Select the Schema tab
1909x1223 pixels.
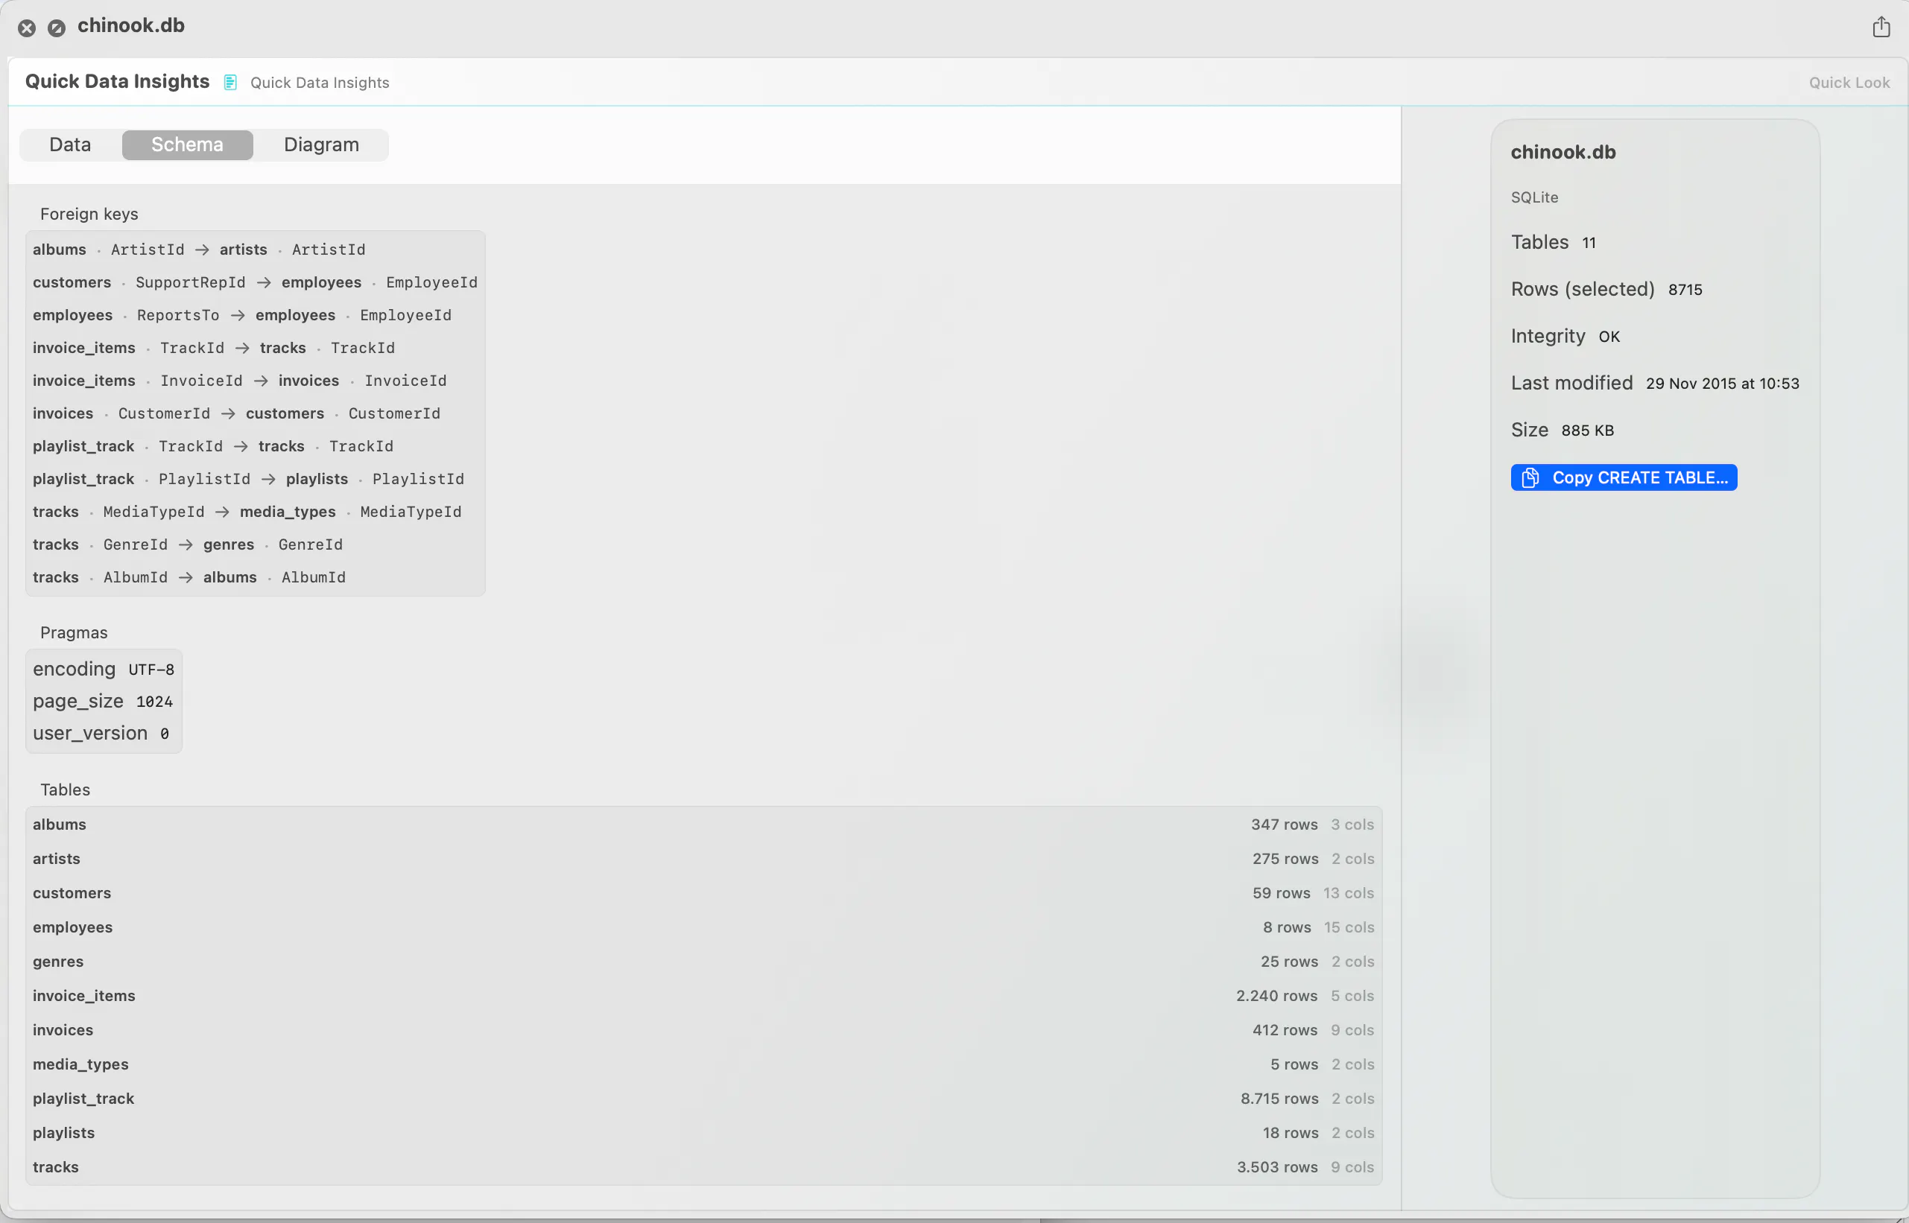coord(188,144)
